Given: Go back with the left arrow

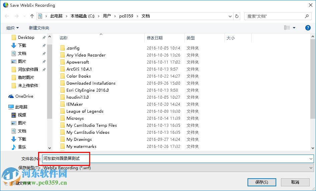Looking at the screenshot, I should 7,16.
